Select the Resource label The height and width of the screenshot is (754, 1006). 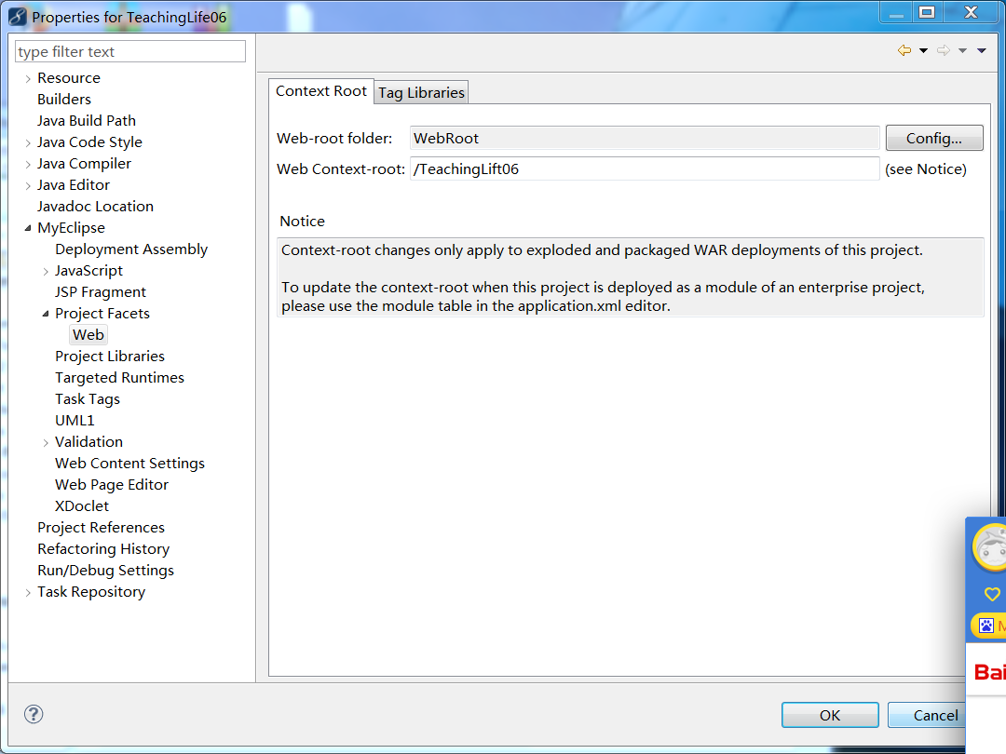(69, 78)
